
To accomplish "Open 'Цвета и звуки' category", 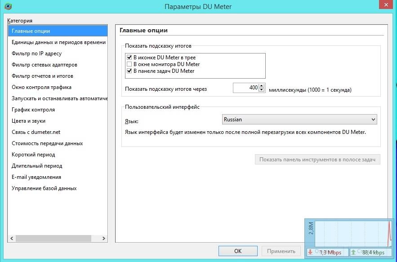I will coord(58,121).
